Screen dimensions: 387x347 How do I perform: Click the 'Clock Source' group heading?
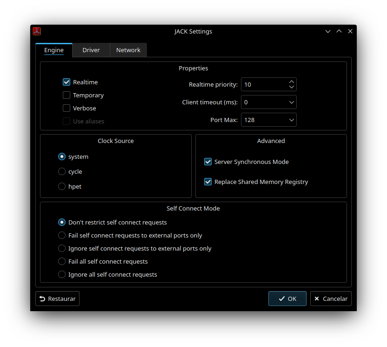[116, 141]
